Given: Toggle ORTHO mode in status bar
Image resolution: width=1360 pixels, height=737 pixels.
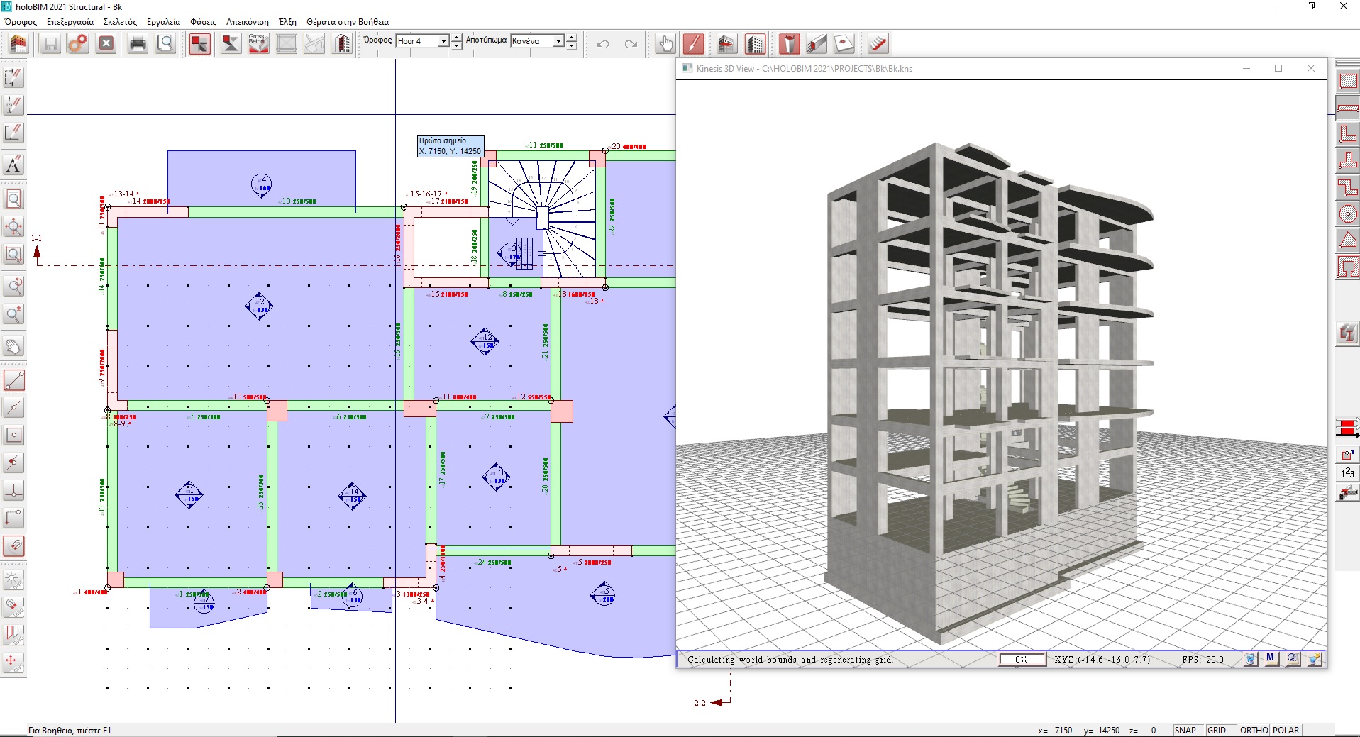Looking at the screenshot, I should 1254,730.
